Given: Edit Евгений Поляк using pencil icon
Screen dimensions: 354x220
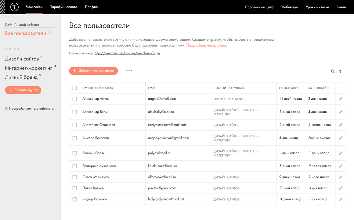Looking at the screenshot, I should (x=341, y=153).
